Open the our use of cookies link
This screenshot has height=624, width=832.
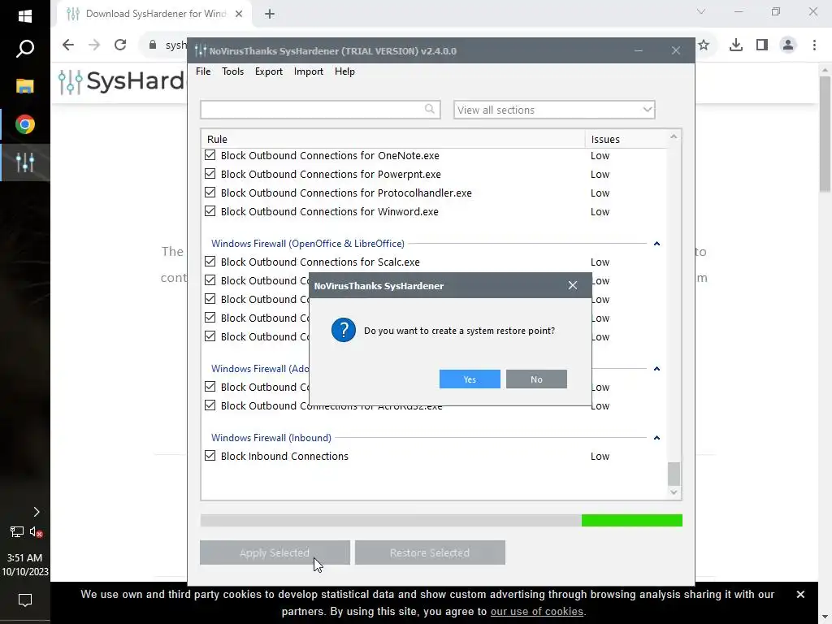(x=536, y=611)
